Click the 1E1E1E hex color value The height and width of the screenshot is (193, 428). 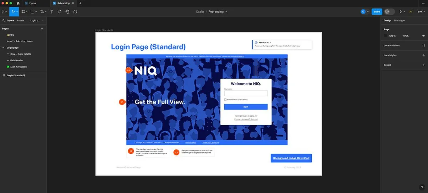pos(392,36)
